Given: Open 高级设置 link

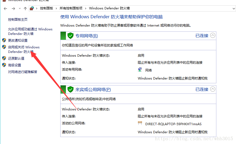Looking at the screenshot, I should [x=15, y=65].
